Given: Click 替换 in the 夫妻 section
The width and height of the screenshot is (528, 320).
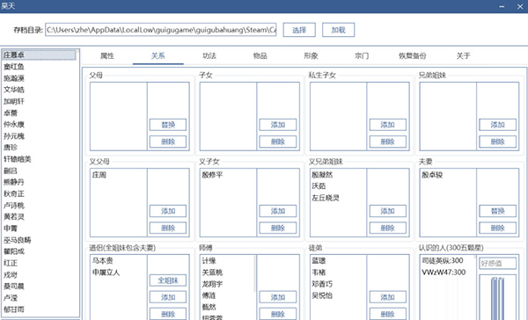Looking at the screenshot, I should pyautogui.click(x=497, y=211).
